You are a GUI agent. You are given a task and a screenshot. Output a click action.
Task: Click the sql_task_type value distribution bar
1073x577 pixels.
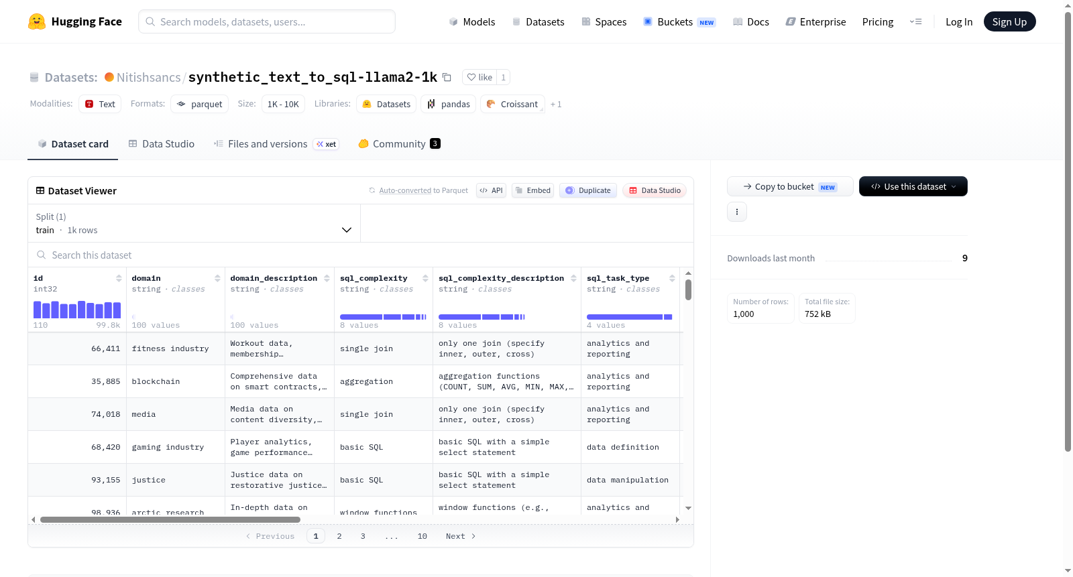(629, 317)
